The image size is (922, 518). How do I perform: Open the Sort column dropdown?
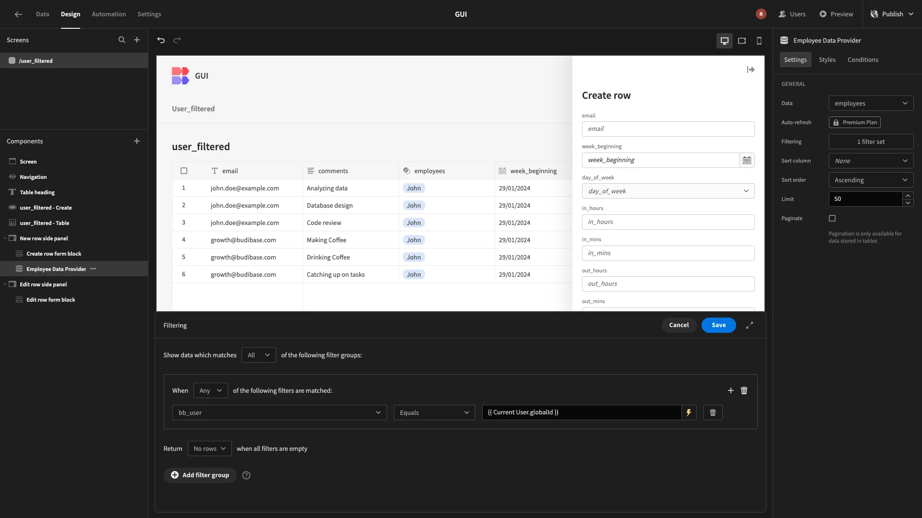pos(871,161)
